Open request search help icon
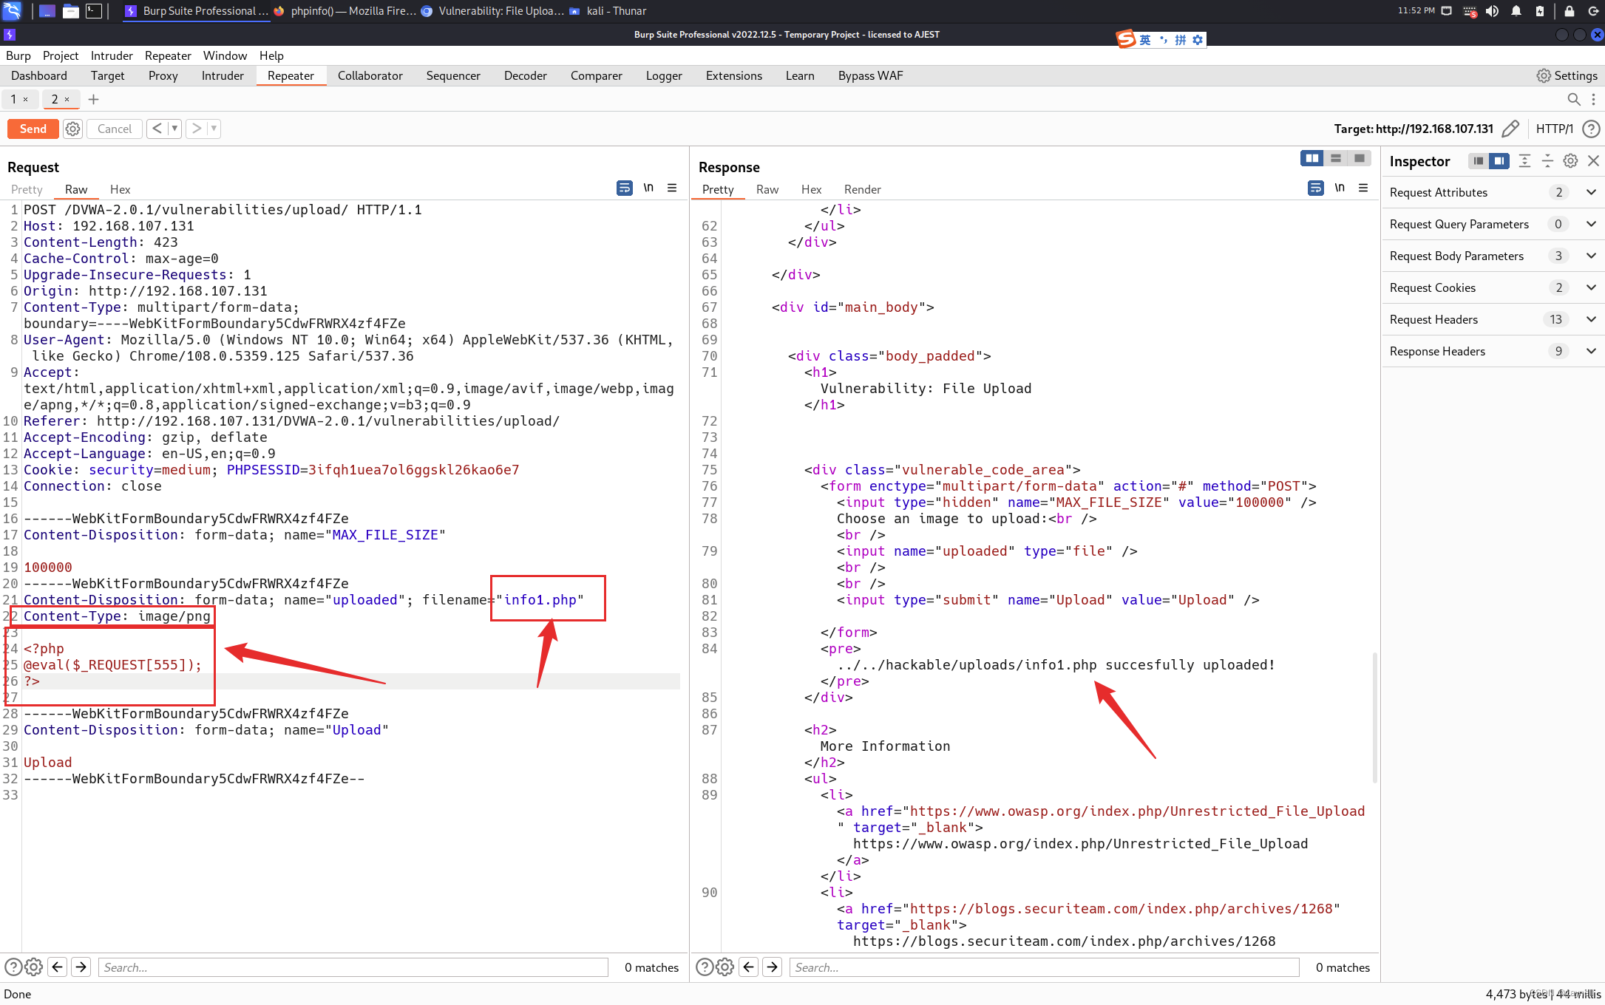The width and height of the screenshot is (1605, 1005). click(13, 967)
